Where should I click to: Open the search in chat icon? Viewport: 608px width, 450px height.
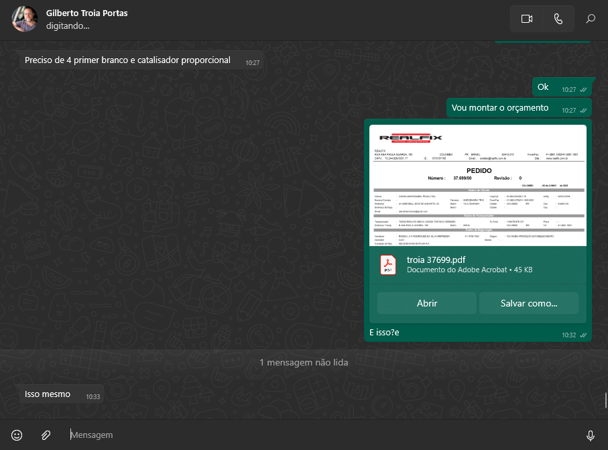pyautogui.click(x=591, y=19)
